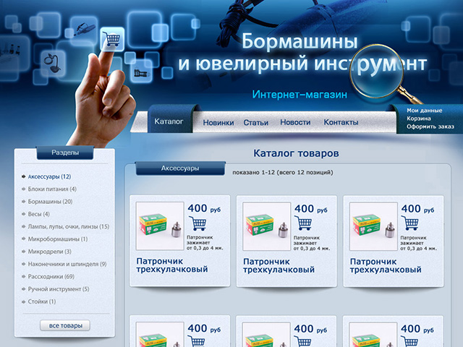Select Лампы, лупы, очки, линзы (15)
Viewport: 463px width, 347px height.
(69, 226)
